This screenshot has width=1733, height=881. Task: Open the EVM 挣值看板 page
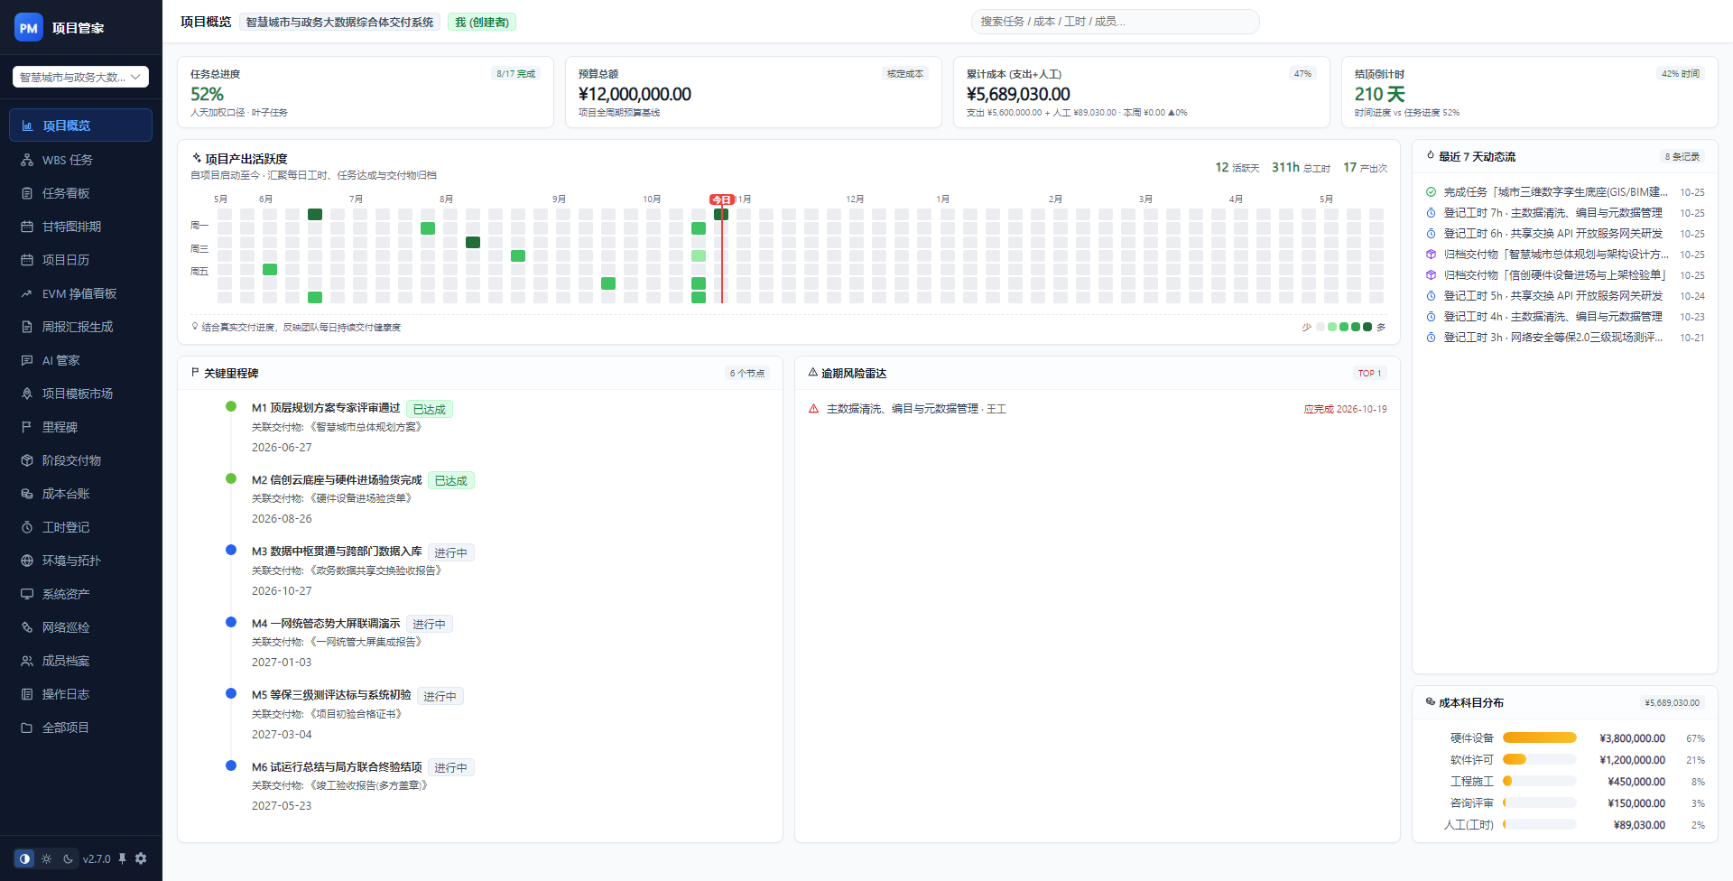(x=80, y=293)
